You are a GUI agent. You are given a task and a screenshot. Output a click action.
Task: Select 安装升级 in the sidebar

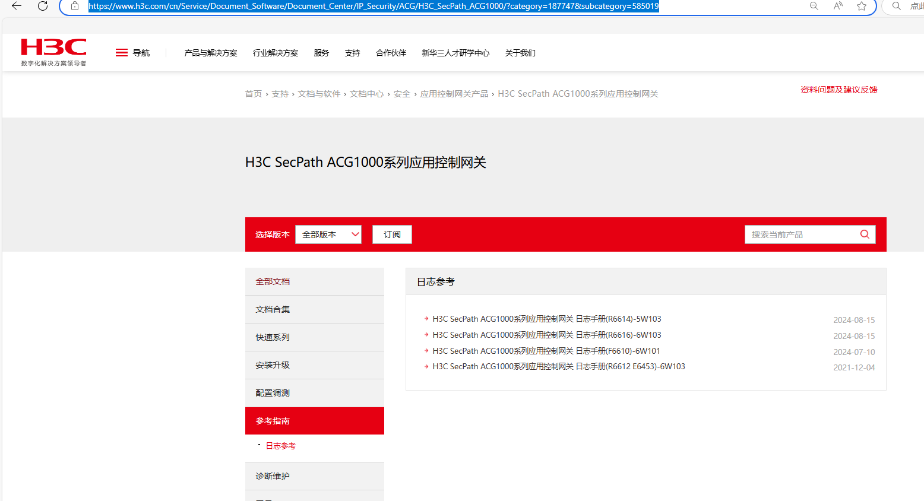tap(315, 365)
